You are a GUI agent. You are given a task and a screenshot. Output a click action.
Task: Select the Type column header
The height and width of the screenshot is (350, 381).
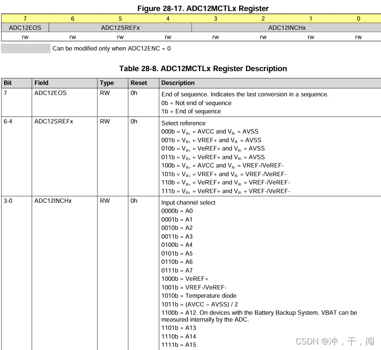pos(106,83)
